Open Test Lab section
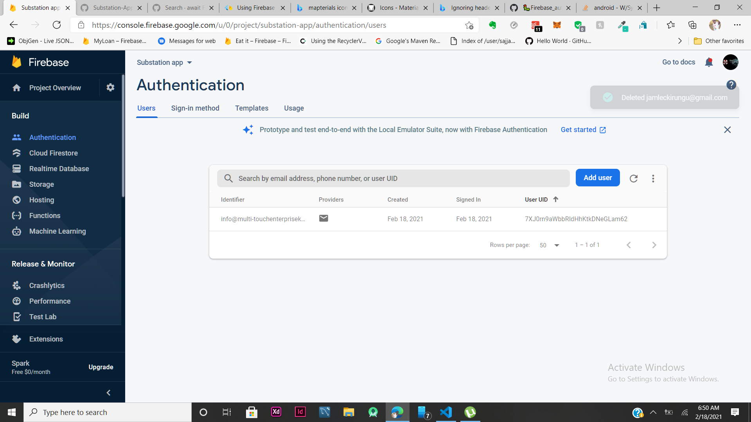751x422 pixels. [43, 317]
